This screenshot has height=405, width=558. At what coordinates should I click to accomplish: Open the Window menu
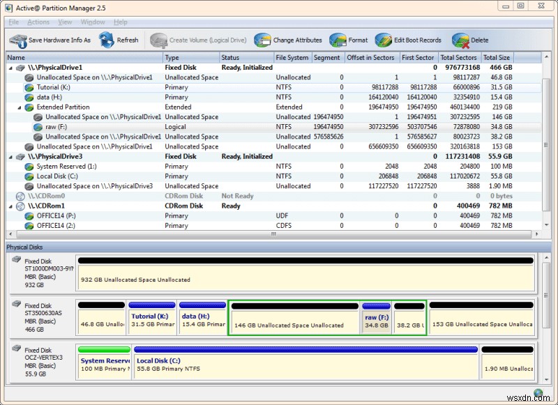coord(93,22)
